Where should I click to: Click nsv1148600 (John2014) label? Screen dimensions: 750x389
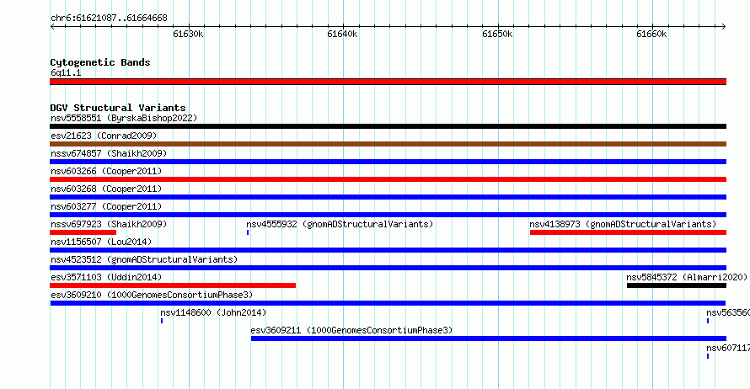pos(213,312)
